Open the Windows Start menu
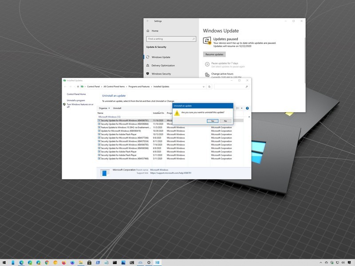The image size is (355, 266). click(4, 262)
